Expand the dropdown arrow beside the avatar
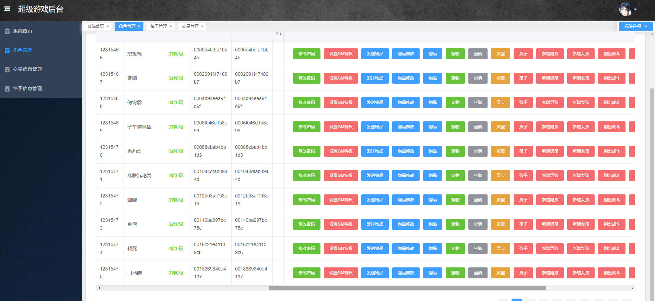 tap(635, 10)
